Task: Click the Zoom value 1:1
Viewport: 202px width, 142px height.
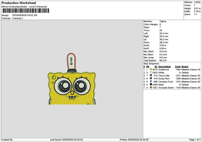Action: coord(195,14)
